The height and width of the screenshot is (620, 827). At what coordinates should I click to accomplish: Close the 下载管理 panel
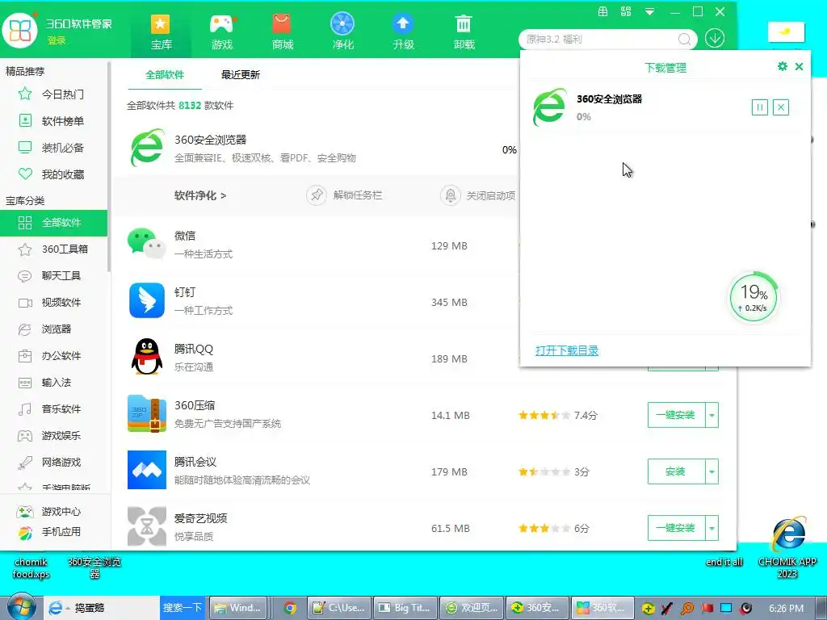pyautogui.click(x=799, y=66)
